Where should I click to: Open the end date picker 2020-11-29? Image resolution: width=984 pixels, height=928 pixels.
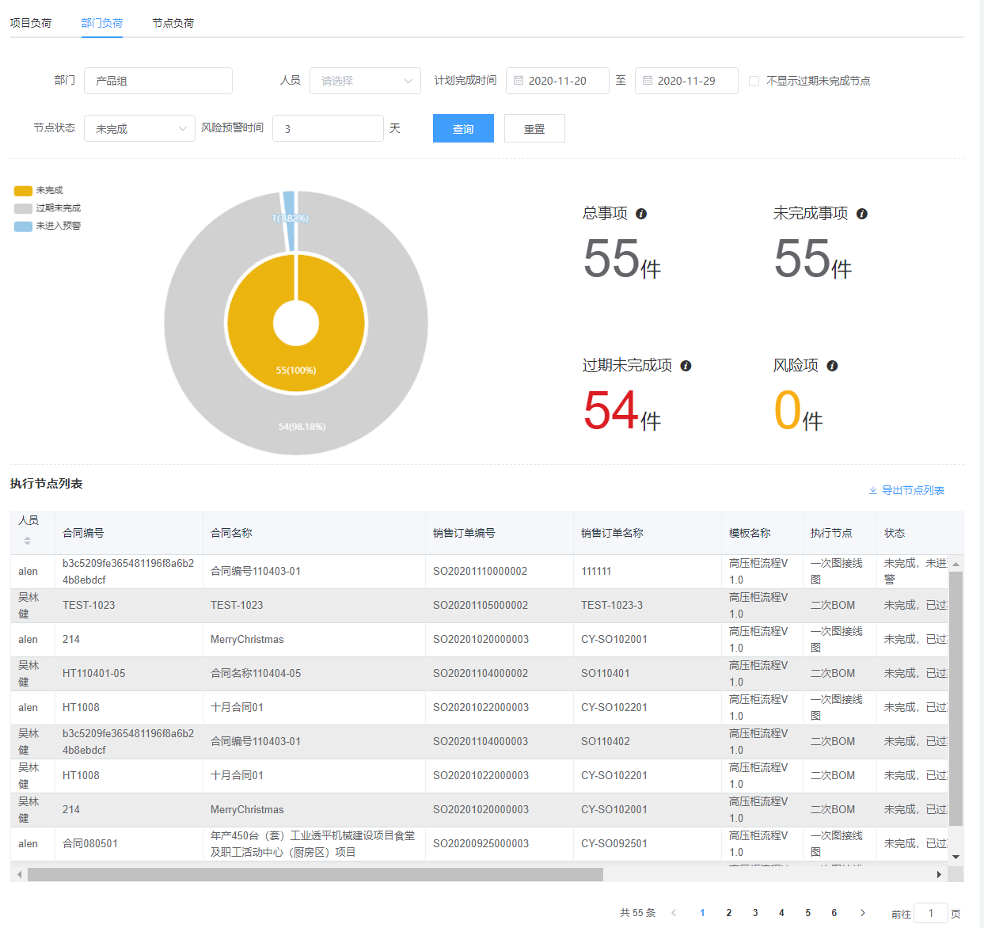(686, 81)
